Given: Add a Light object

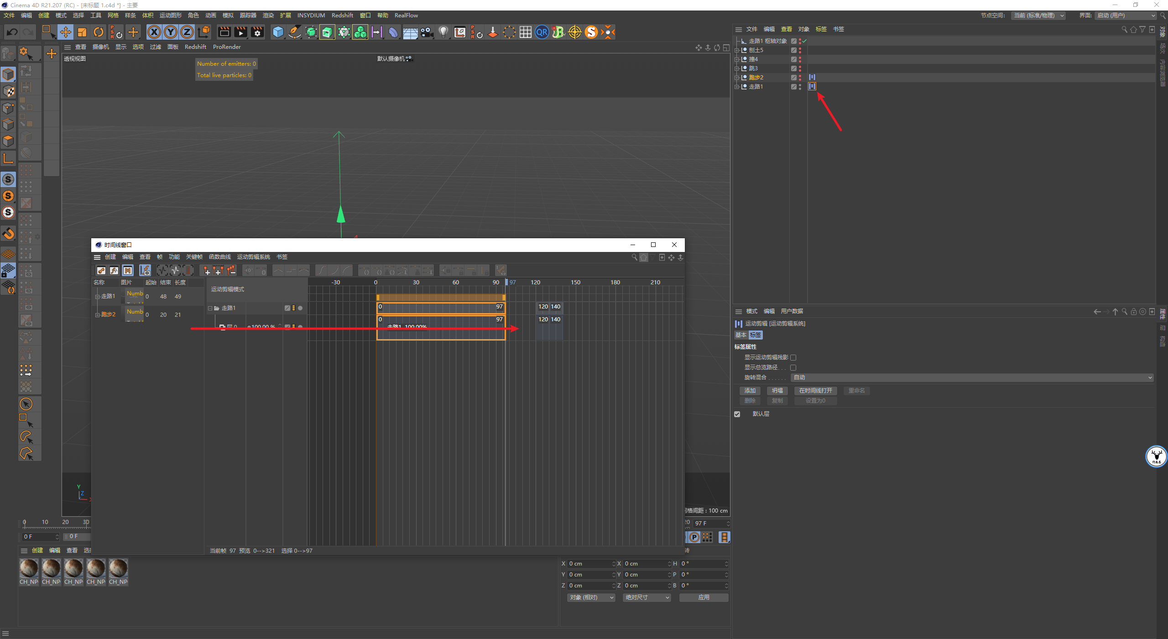Looking at the screenshot, I should (443, 32).
